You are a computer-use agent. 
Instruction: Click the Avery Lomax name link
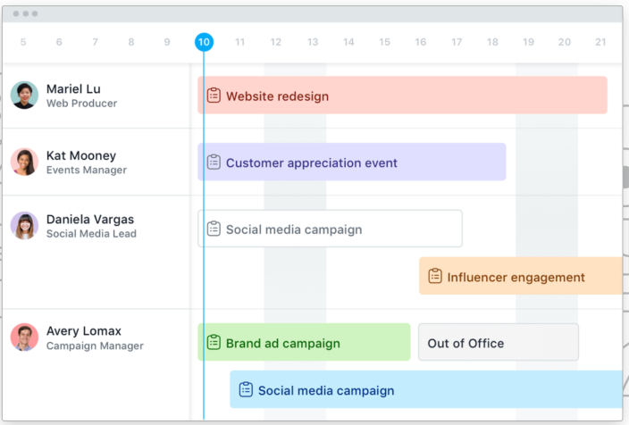[84, 330]
